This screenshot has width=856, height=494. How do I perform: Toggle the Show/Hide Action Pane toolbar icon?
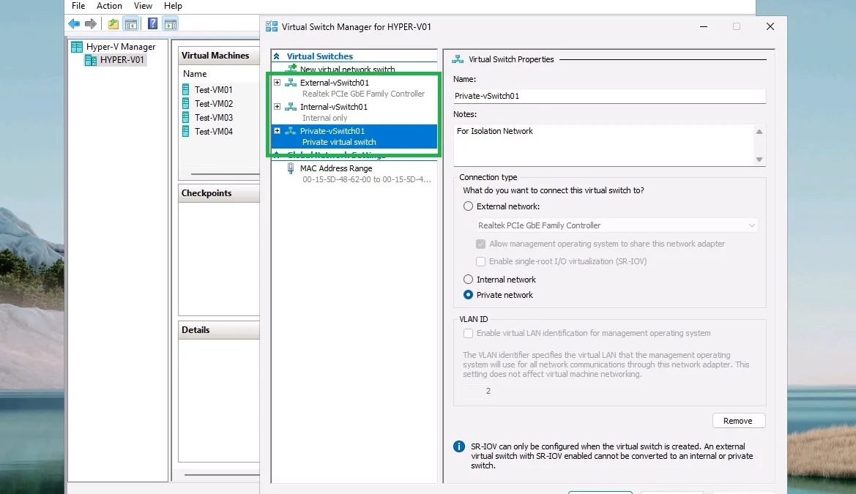click(x=171, y=24)
